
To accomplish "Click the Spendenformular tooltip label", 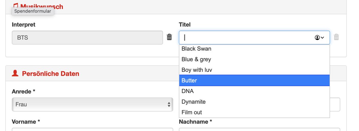I will [33, 11].
